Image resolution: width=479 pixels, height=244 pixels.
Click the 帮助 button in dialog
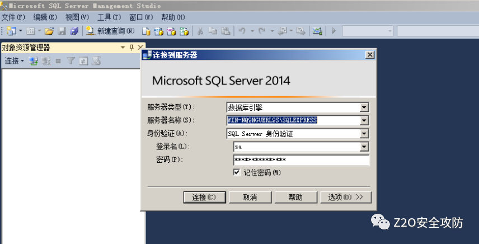coord(295,198)
